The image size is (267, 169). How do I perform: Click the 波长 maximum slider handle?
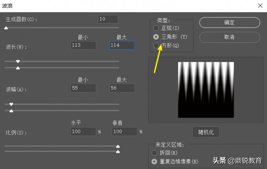[x=18, y=68]
